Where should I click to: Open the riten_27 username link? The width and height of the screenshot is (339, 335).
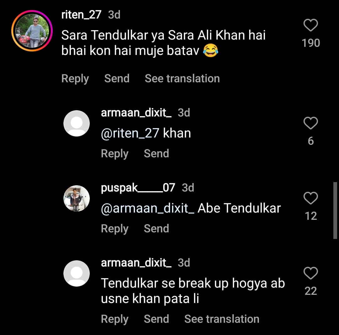(81, 15)
